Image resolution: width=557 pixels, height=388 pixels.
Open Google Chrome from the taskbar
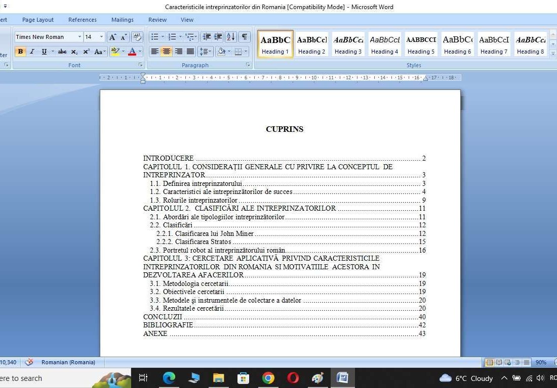[x=268, y=378]
